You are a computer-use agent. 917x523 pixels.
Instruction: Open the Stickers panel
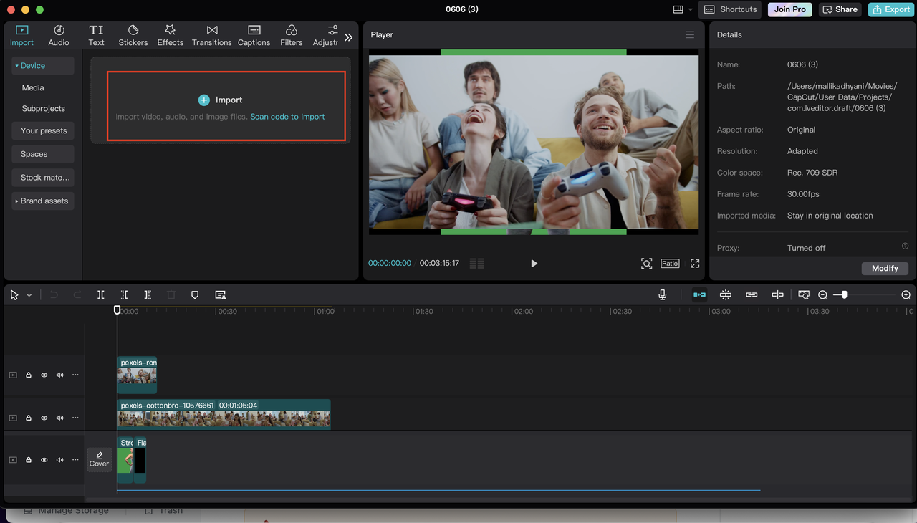tap(133, 34)
